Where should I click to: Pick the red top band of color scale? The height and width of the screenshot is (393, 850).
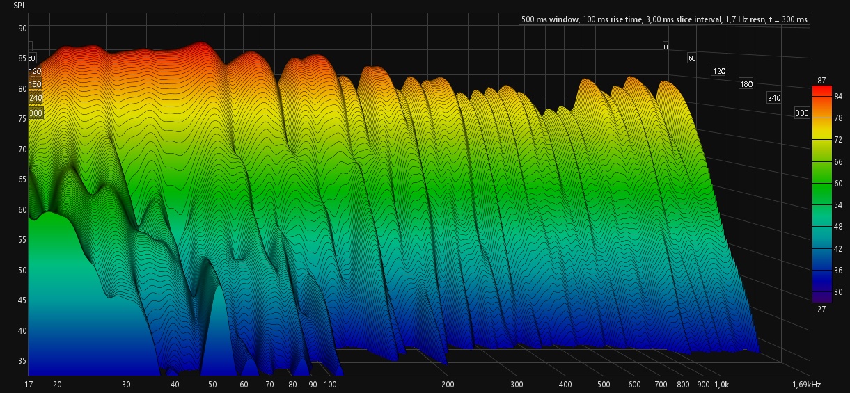pyautogui.click(x=821, y=90)
